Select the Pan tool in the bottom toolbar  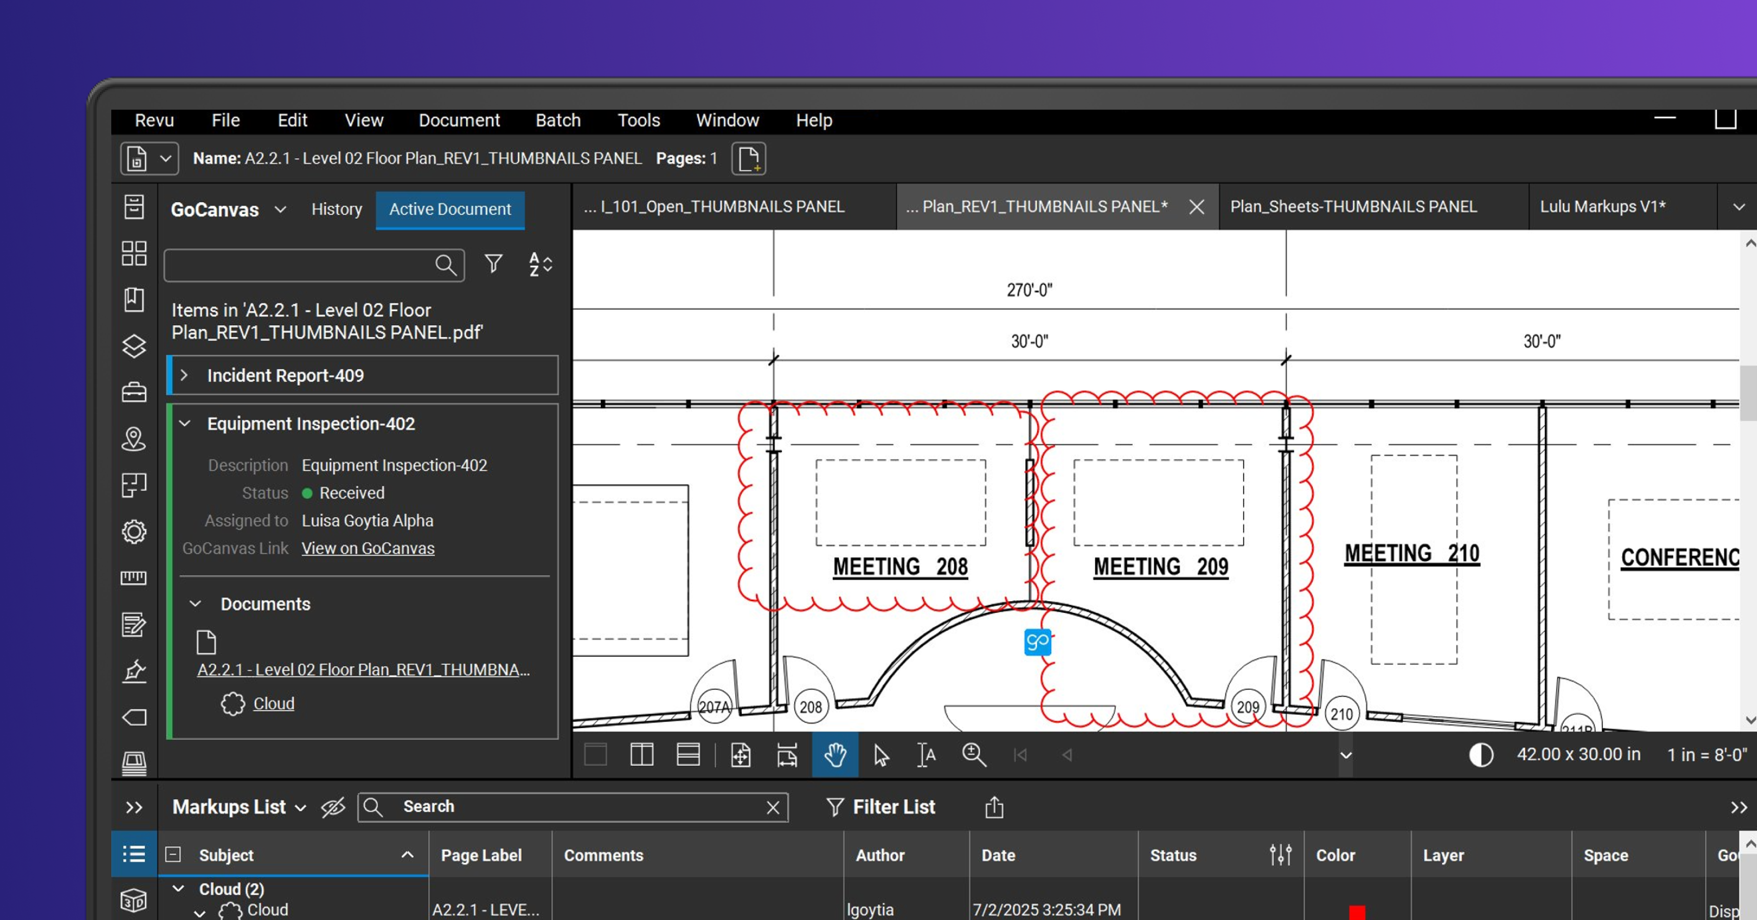point(835,755)
